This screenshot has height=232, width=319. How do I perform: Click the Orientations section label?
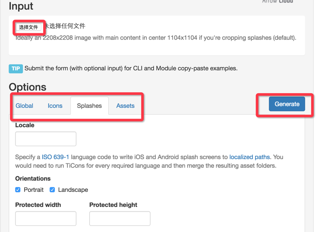click(x=33, y=179)
